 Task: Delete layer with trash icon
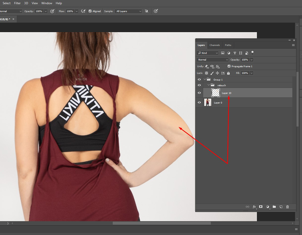click(288, 207)
